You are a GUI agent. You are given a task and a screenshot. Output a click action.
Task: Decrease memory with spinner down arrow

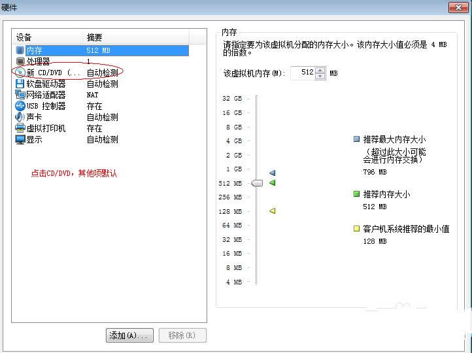click(x=320, y=76)
